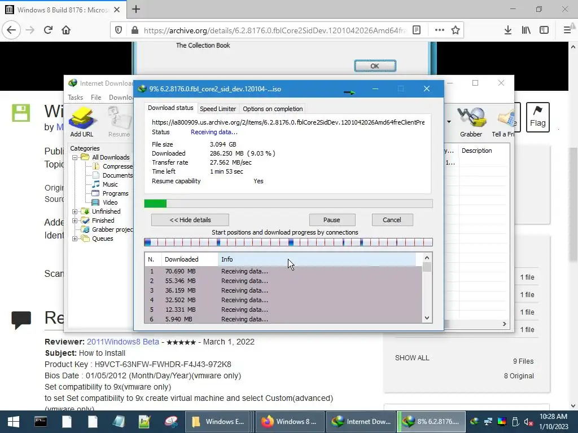Click the IDM tray icon
The image size is (578, 433).
point(474,422)
